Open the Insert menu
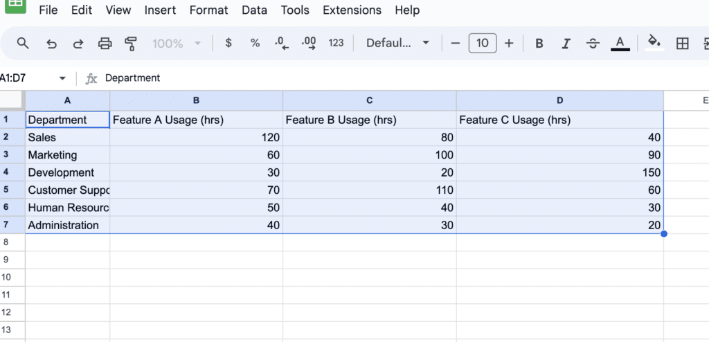This screenshot has height=342, width=709. point(160,10)
